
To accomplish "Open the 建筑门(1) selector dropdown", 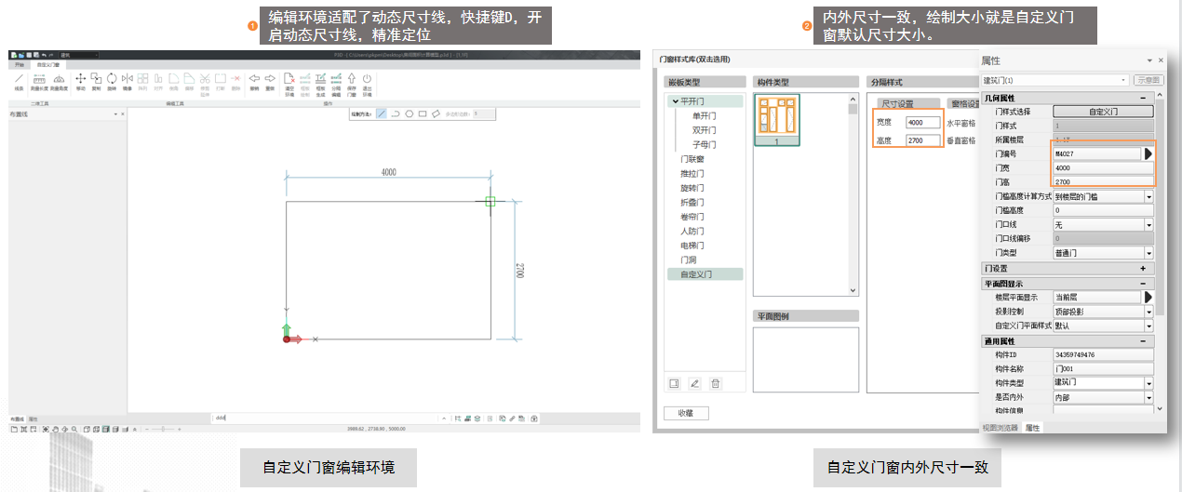I will point(1123,81).
